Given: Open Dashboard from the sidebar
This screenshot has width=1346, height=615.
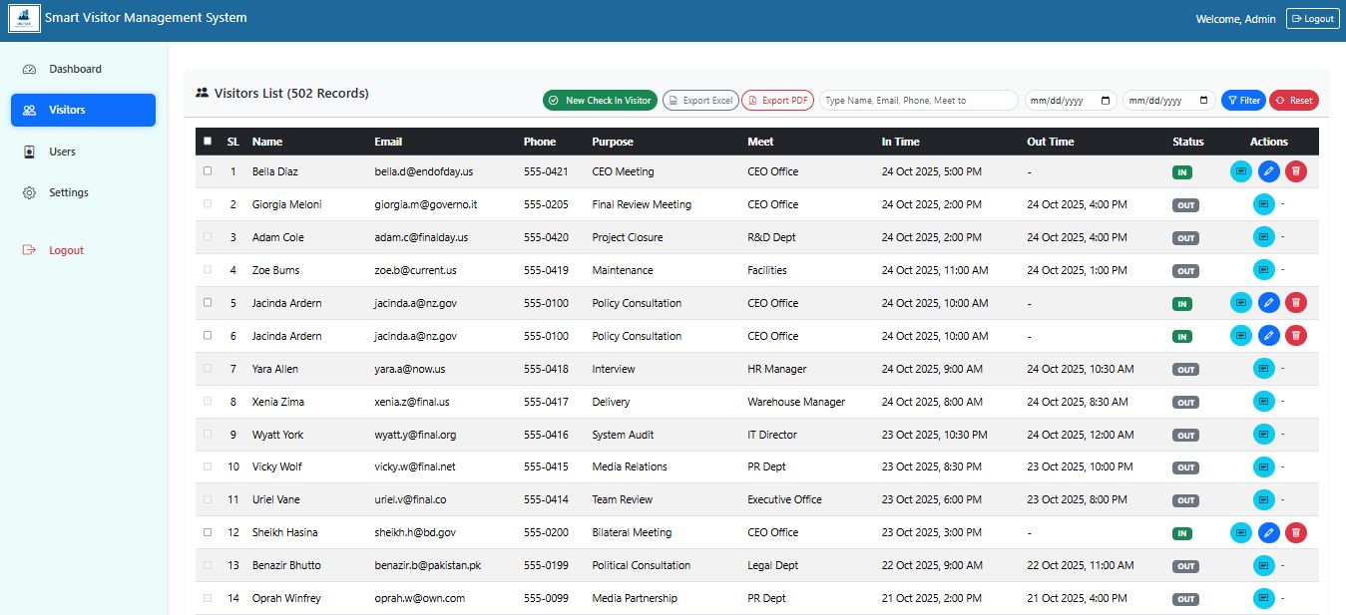Looking at the screenshot, I should tap(75, 69).
